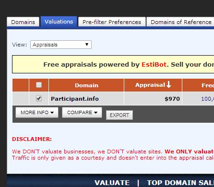The height and width of the screenshot is (187, 214).
Task: Uncheck the Participant.info row checkbox
Action: [39, 98]
